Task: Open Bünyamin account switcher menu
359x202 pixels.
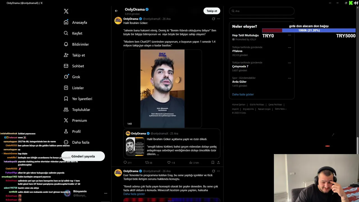Action: pyautogui.click(x=106, y=193)
